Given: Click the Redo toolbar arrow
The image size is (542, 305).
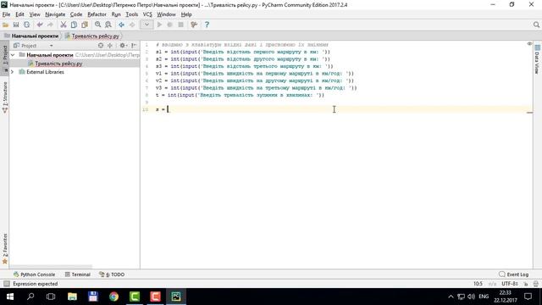Looking at the screenshot, I should (50, 25).
